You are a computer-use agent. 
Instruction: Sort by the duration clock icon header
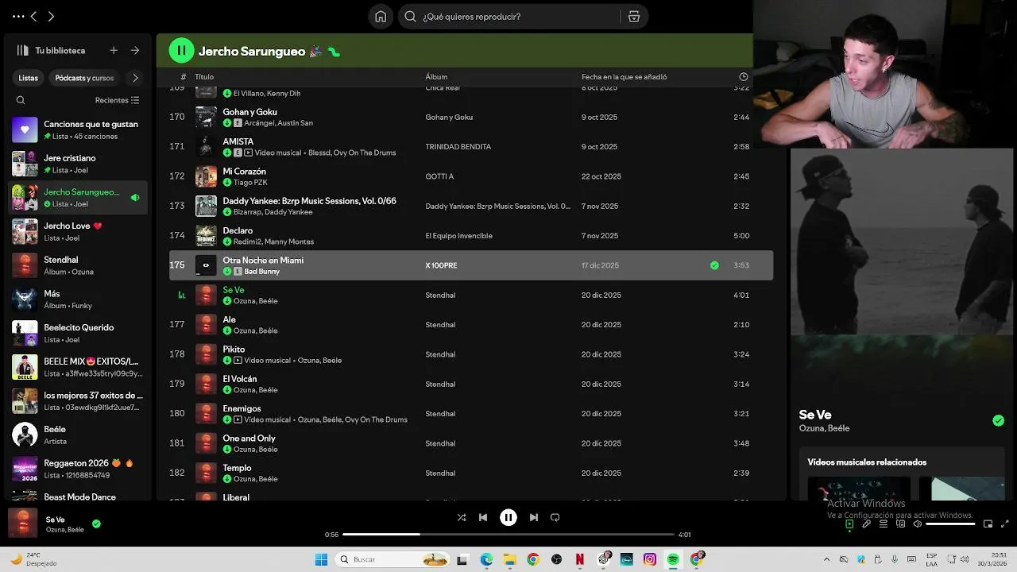744,77
